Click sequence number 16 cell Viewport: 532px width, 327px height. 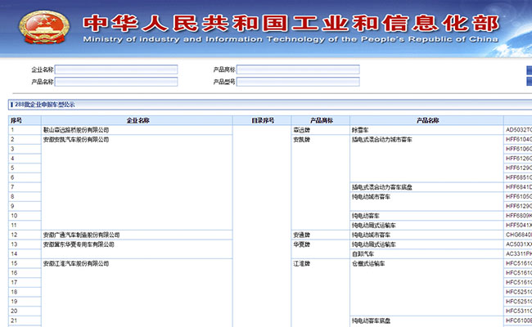click(x=25, y=273)
